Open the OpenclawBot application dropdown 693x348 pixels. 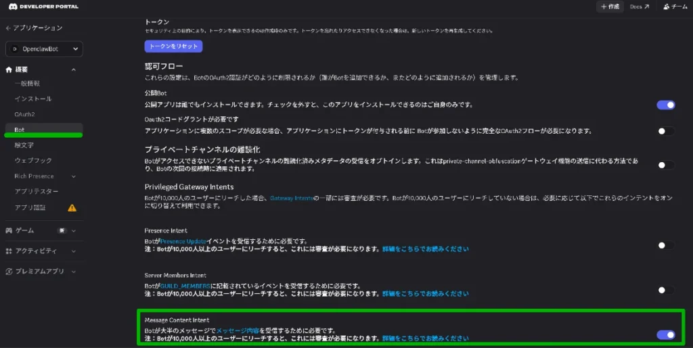(x=44, y=49)
